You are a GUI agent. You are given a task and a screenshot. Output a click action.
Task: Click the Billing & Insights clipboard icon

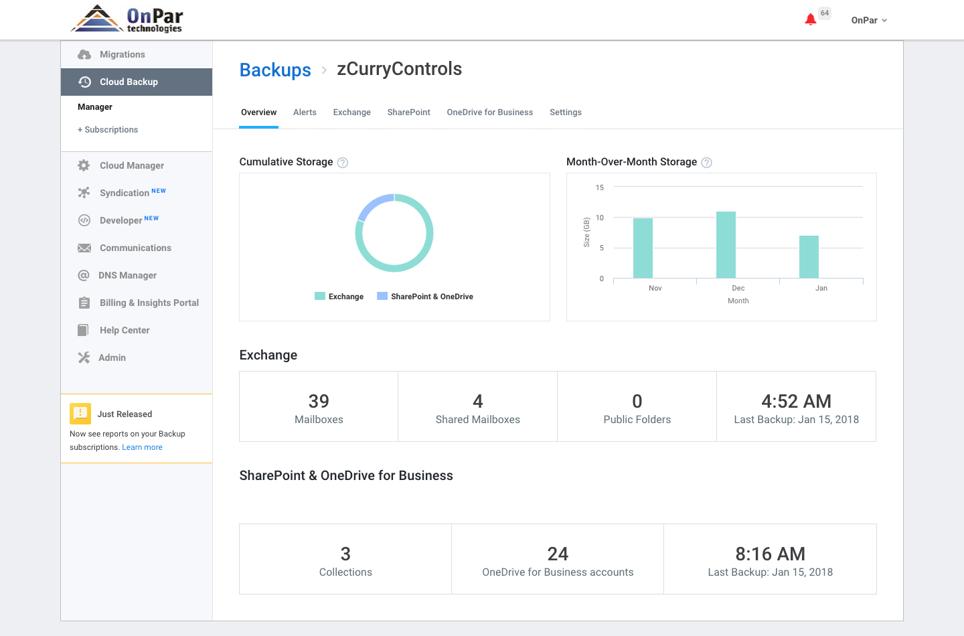tap(84, 303)
